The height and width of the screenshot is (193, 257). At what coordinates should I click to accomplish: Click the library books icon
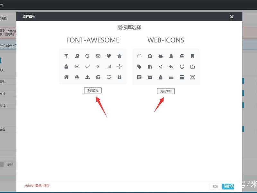pyautogui.click(x=150, y=67)
